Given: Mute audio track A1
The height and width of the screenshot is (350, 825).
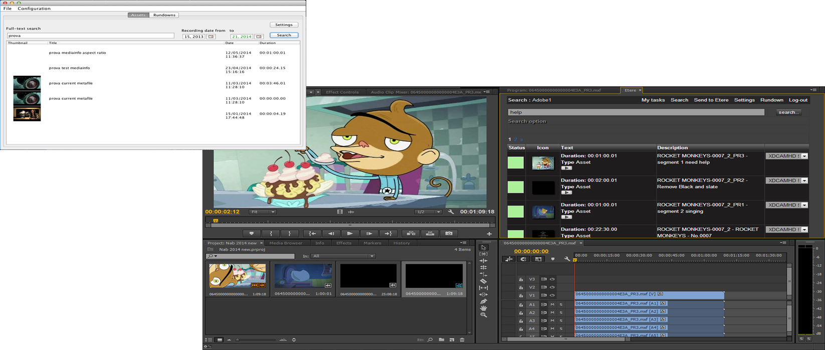Looking at the screenshot, I should 552,304.
